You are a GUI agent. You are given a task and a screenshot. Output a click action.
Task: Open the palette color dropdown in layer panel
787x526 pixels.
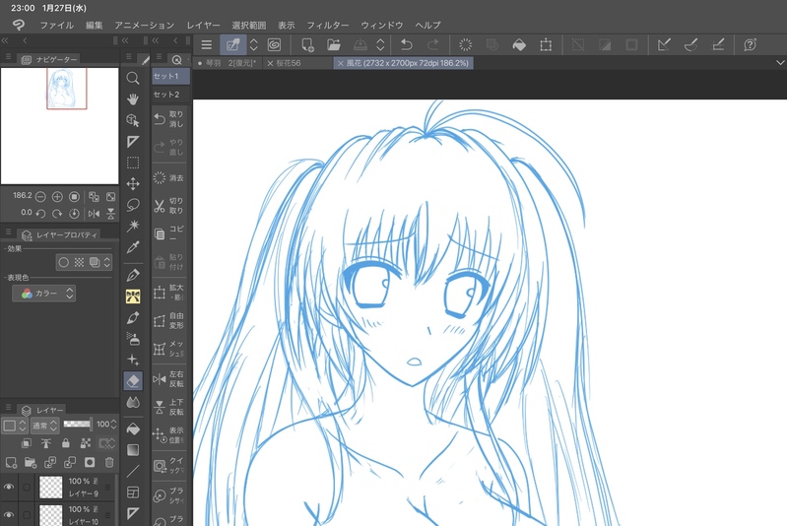(x=14, y=426)
